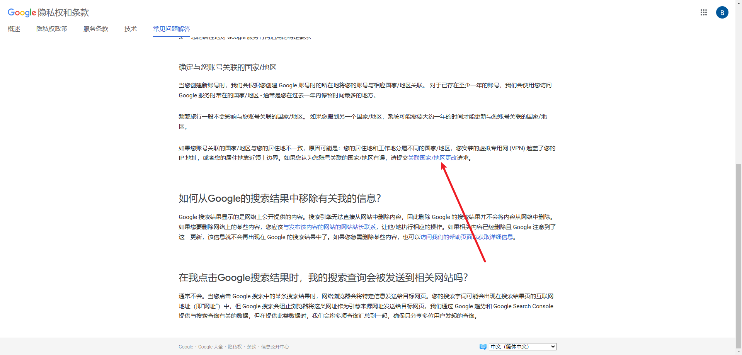Select the 常见问题解答 tab
Screen dimensions: 742x355
pyautogui.click(x=172, y=29)
